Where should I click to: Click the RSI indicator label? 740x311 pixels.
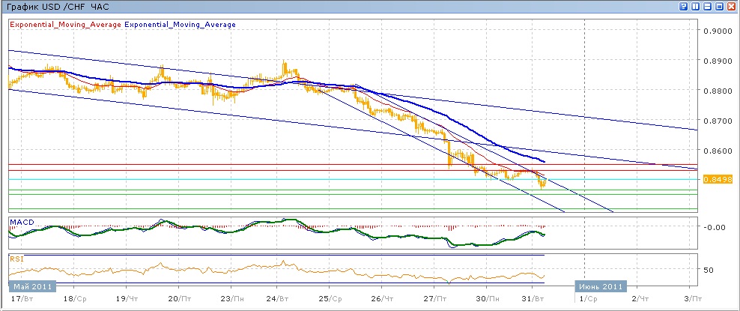coord(16,259)
